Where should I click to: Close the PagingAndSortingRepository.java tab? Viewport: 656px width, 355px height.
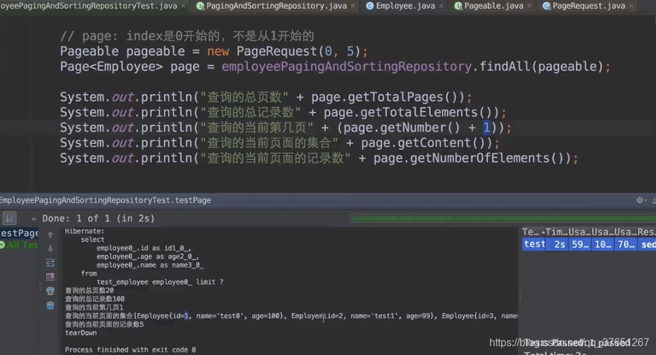click(353, 6)
